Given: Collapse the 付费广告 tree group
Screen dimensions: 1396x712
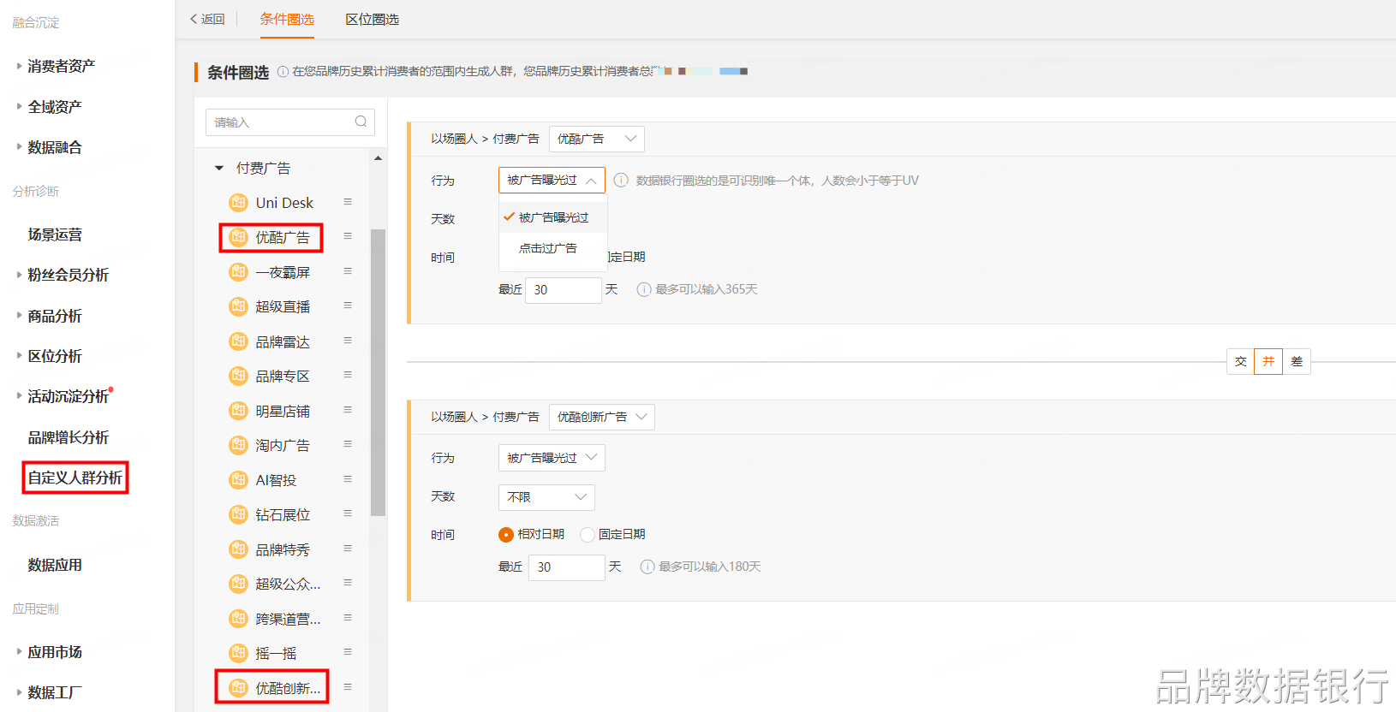Looking at the screenshot, I should click(219, 169).
